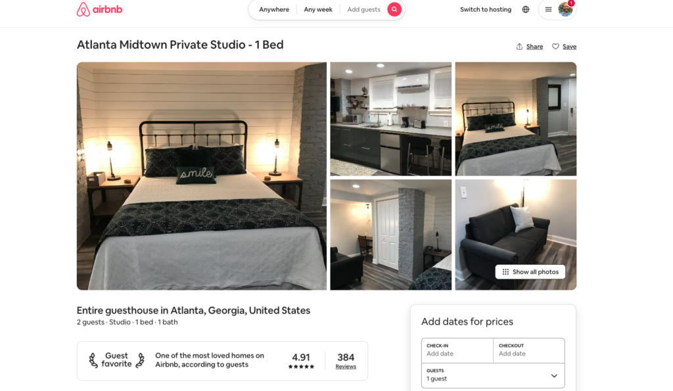Image resolution: width=673 pixels, height=391 pixels.
Task: Expand the Guests dropdown chevron
Action: click(554, 375)
